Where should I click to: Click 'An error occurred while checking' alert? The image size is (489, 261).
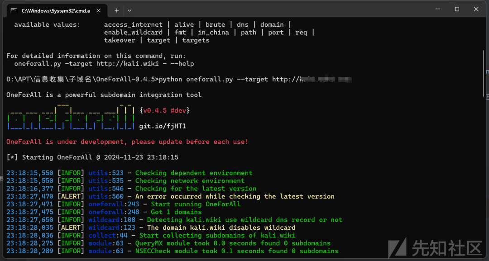point(235,196)
